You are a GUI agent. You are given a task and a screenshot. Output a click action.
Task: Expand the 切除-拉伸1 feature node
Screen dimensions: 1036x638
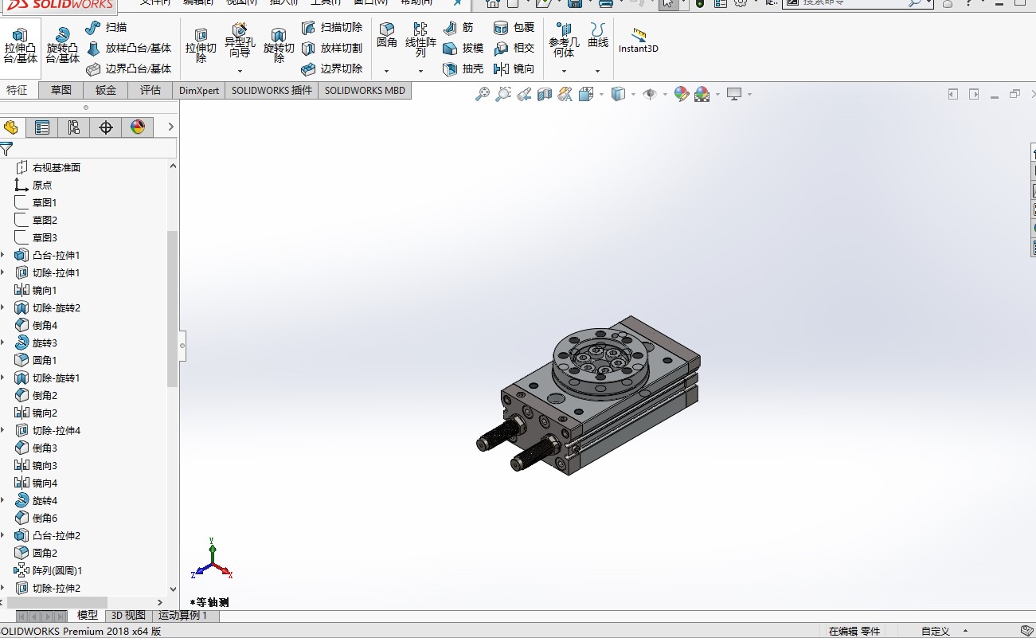point(3,272)
